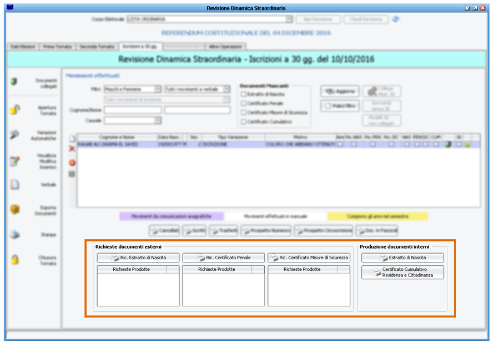
Task: Click the new-document icon left of the grid
Action: point(72,139)
